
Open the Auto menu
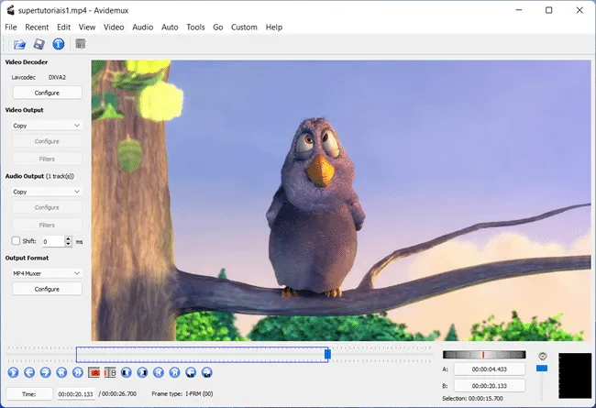(x=170, y=27)
